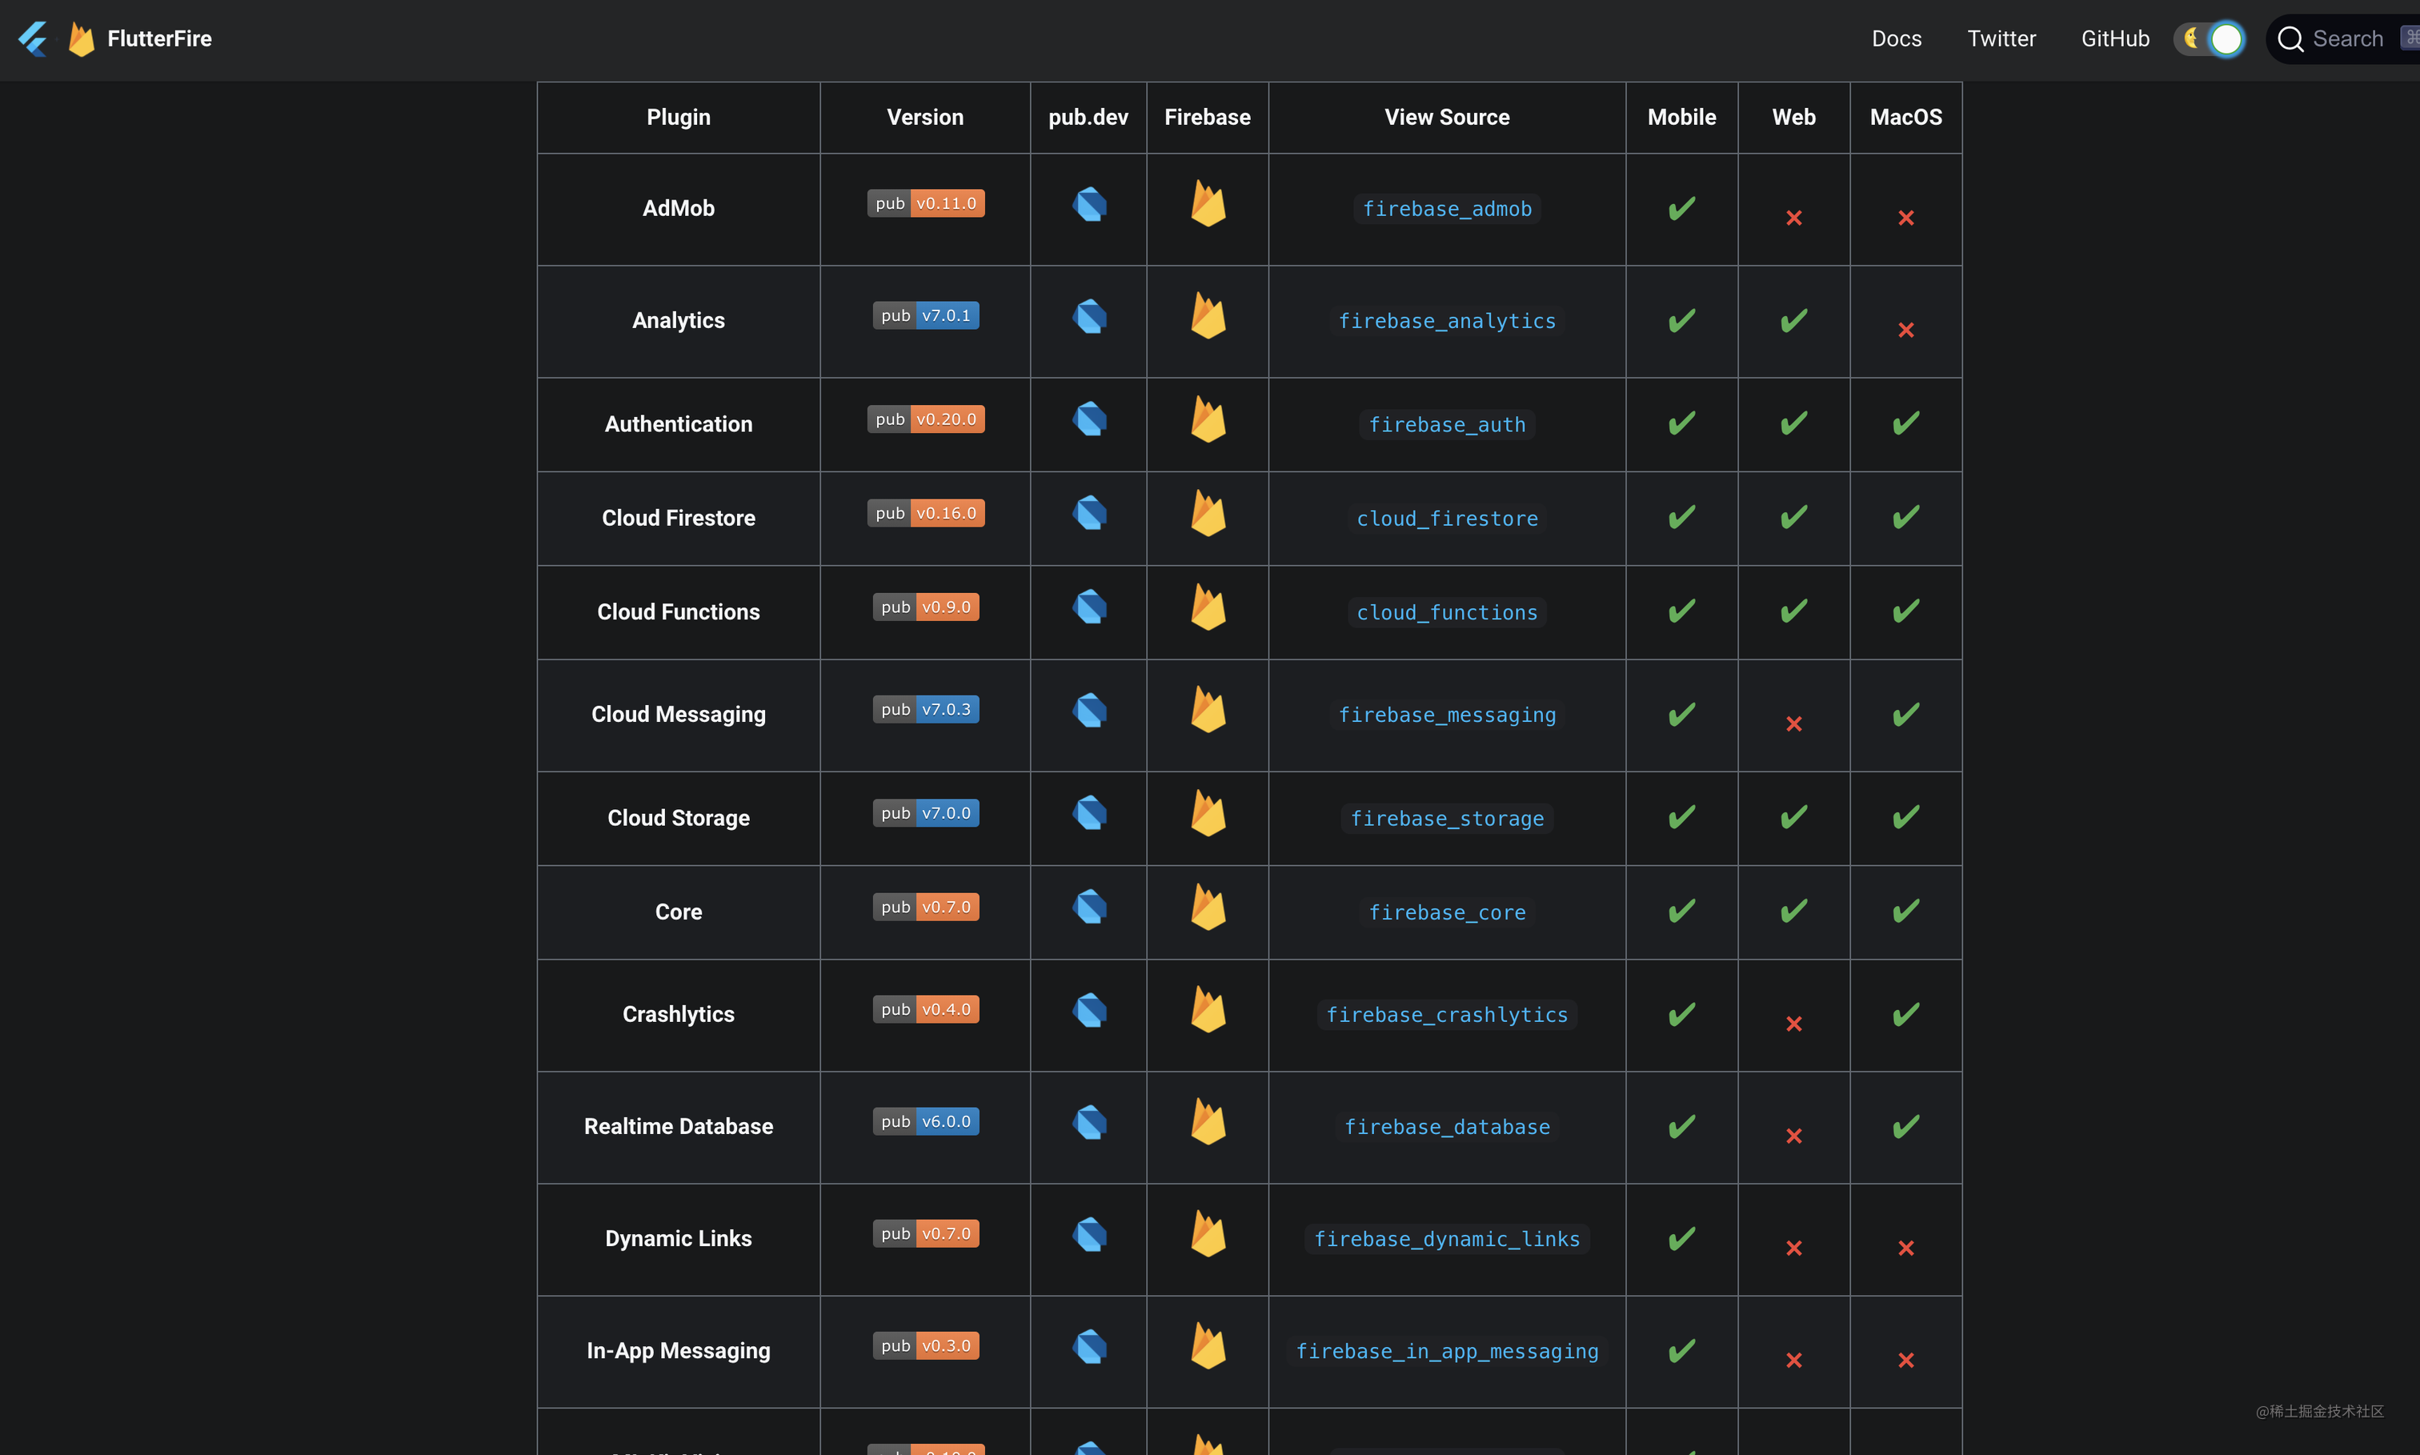Toggle the dark mode switch
Viewport: 2420px width, 1455px height.
(2210, 39)
